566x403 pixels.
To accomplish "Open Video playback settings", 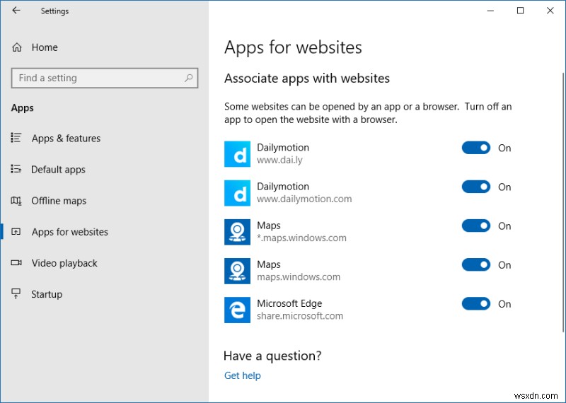I will click(x=104, y=263).
